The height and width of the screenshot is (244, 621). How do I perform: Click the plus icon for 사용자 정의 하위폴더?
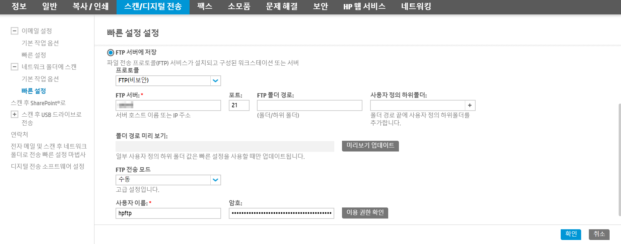470,105
